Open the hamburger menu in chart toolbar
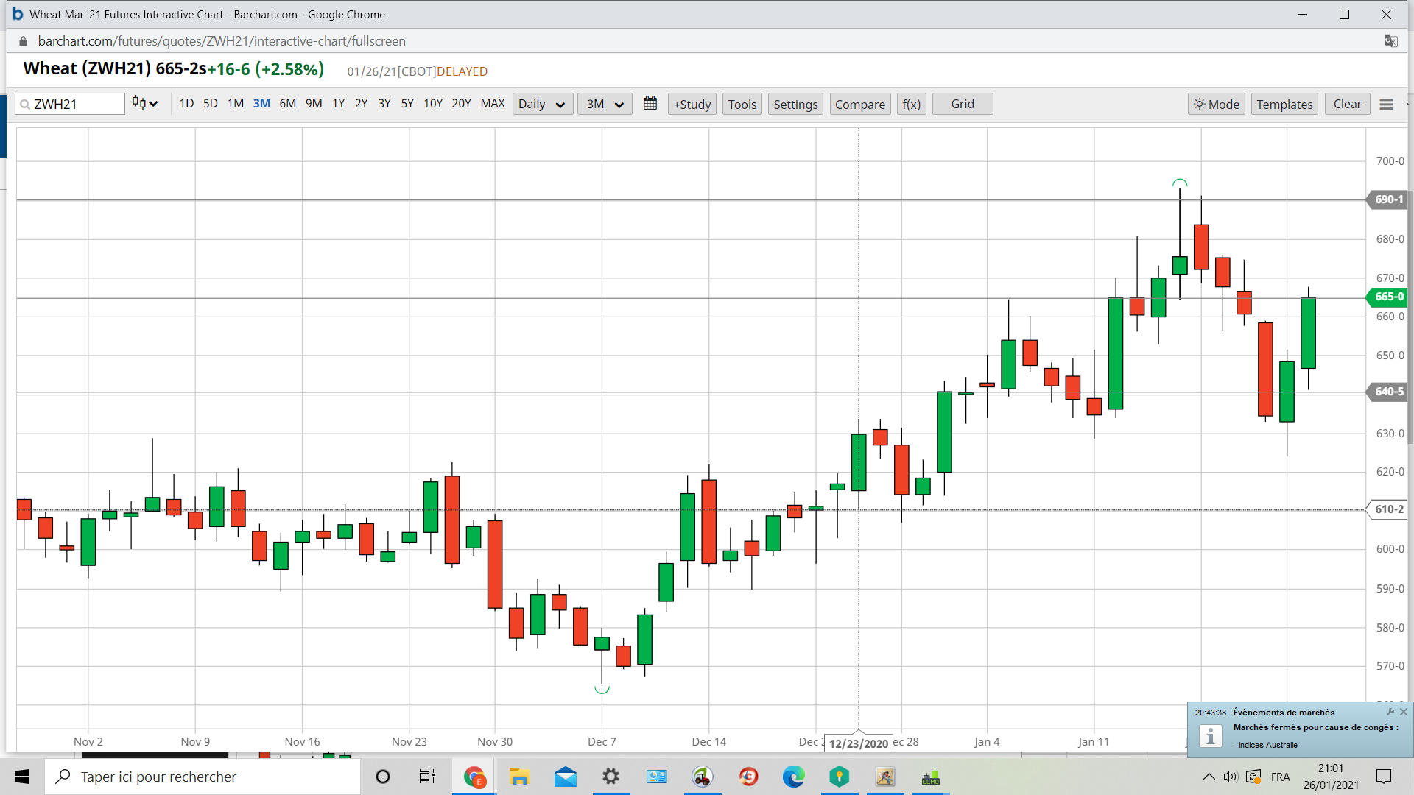The height and width of the screenshot is (795, 1414). (1386, 105)
